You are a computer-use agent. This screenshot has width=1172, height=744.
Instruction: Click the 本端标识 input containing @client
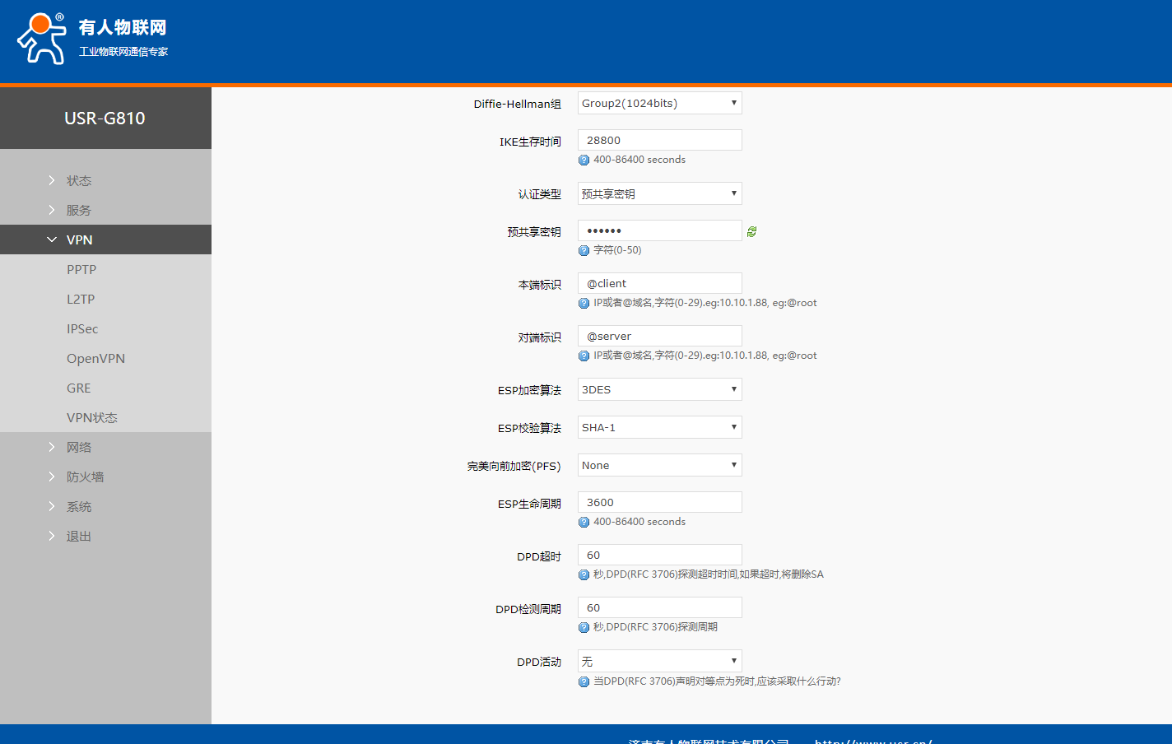(659, 283)
